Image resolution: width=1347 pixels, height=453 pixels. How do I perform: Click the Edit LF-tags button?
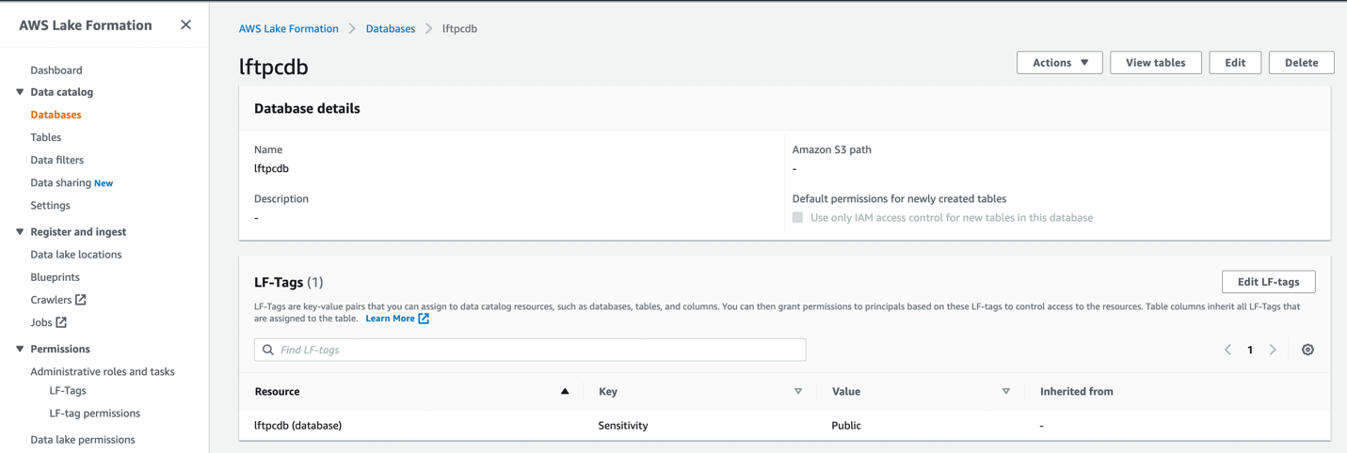pyautogui.click(x=1268, y=282)
